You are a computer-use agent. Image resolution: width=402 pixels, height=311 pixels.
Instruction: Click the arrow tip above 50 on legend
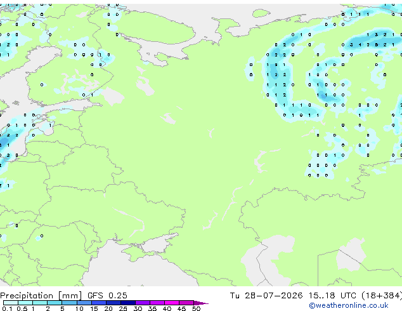201,303
